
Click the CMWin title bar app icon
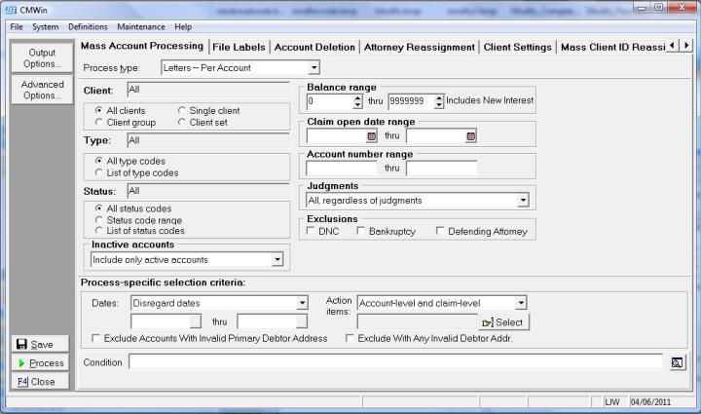11,9
